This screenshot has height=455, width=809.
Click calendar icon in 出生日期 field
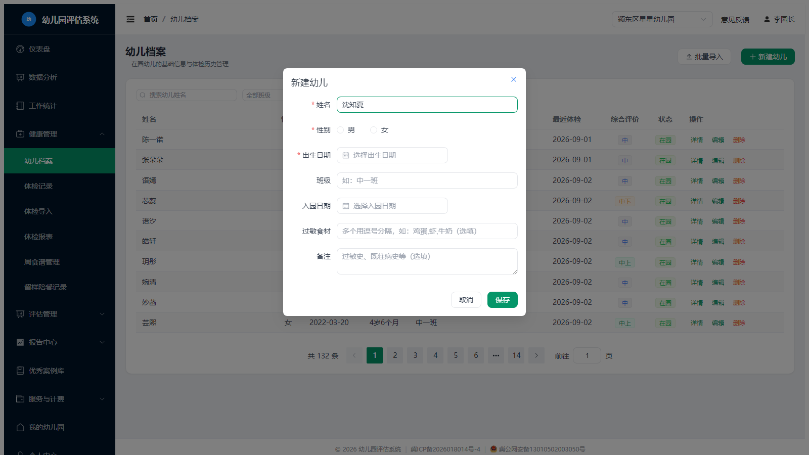pos(346,155)
